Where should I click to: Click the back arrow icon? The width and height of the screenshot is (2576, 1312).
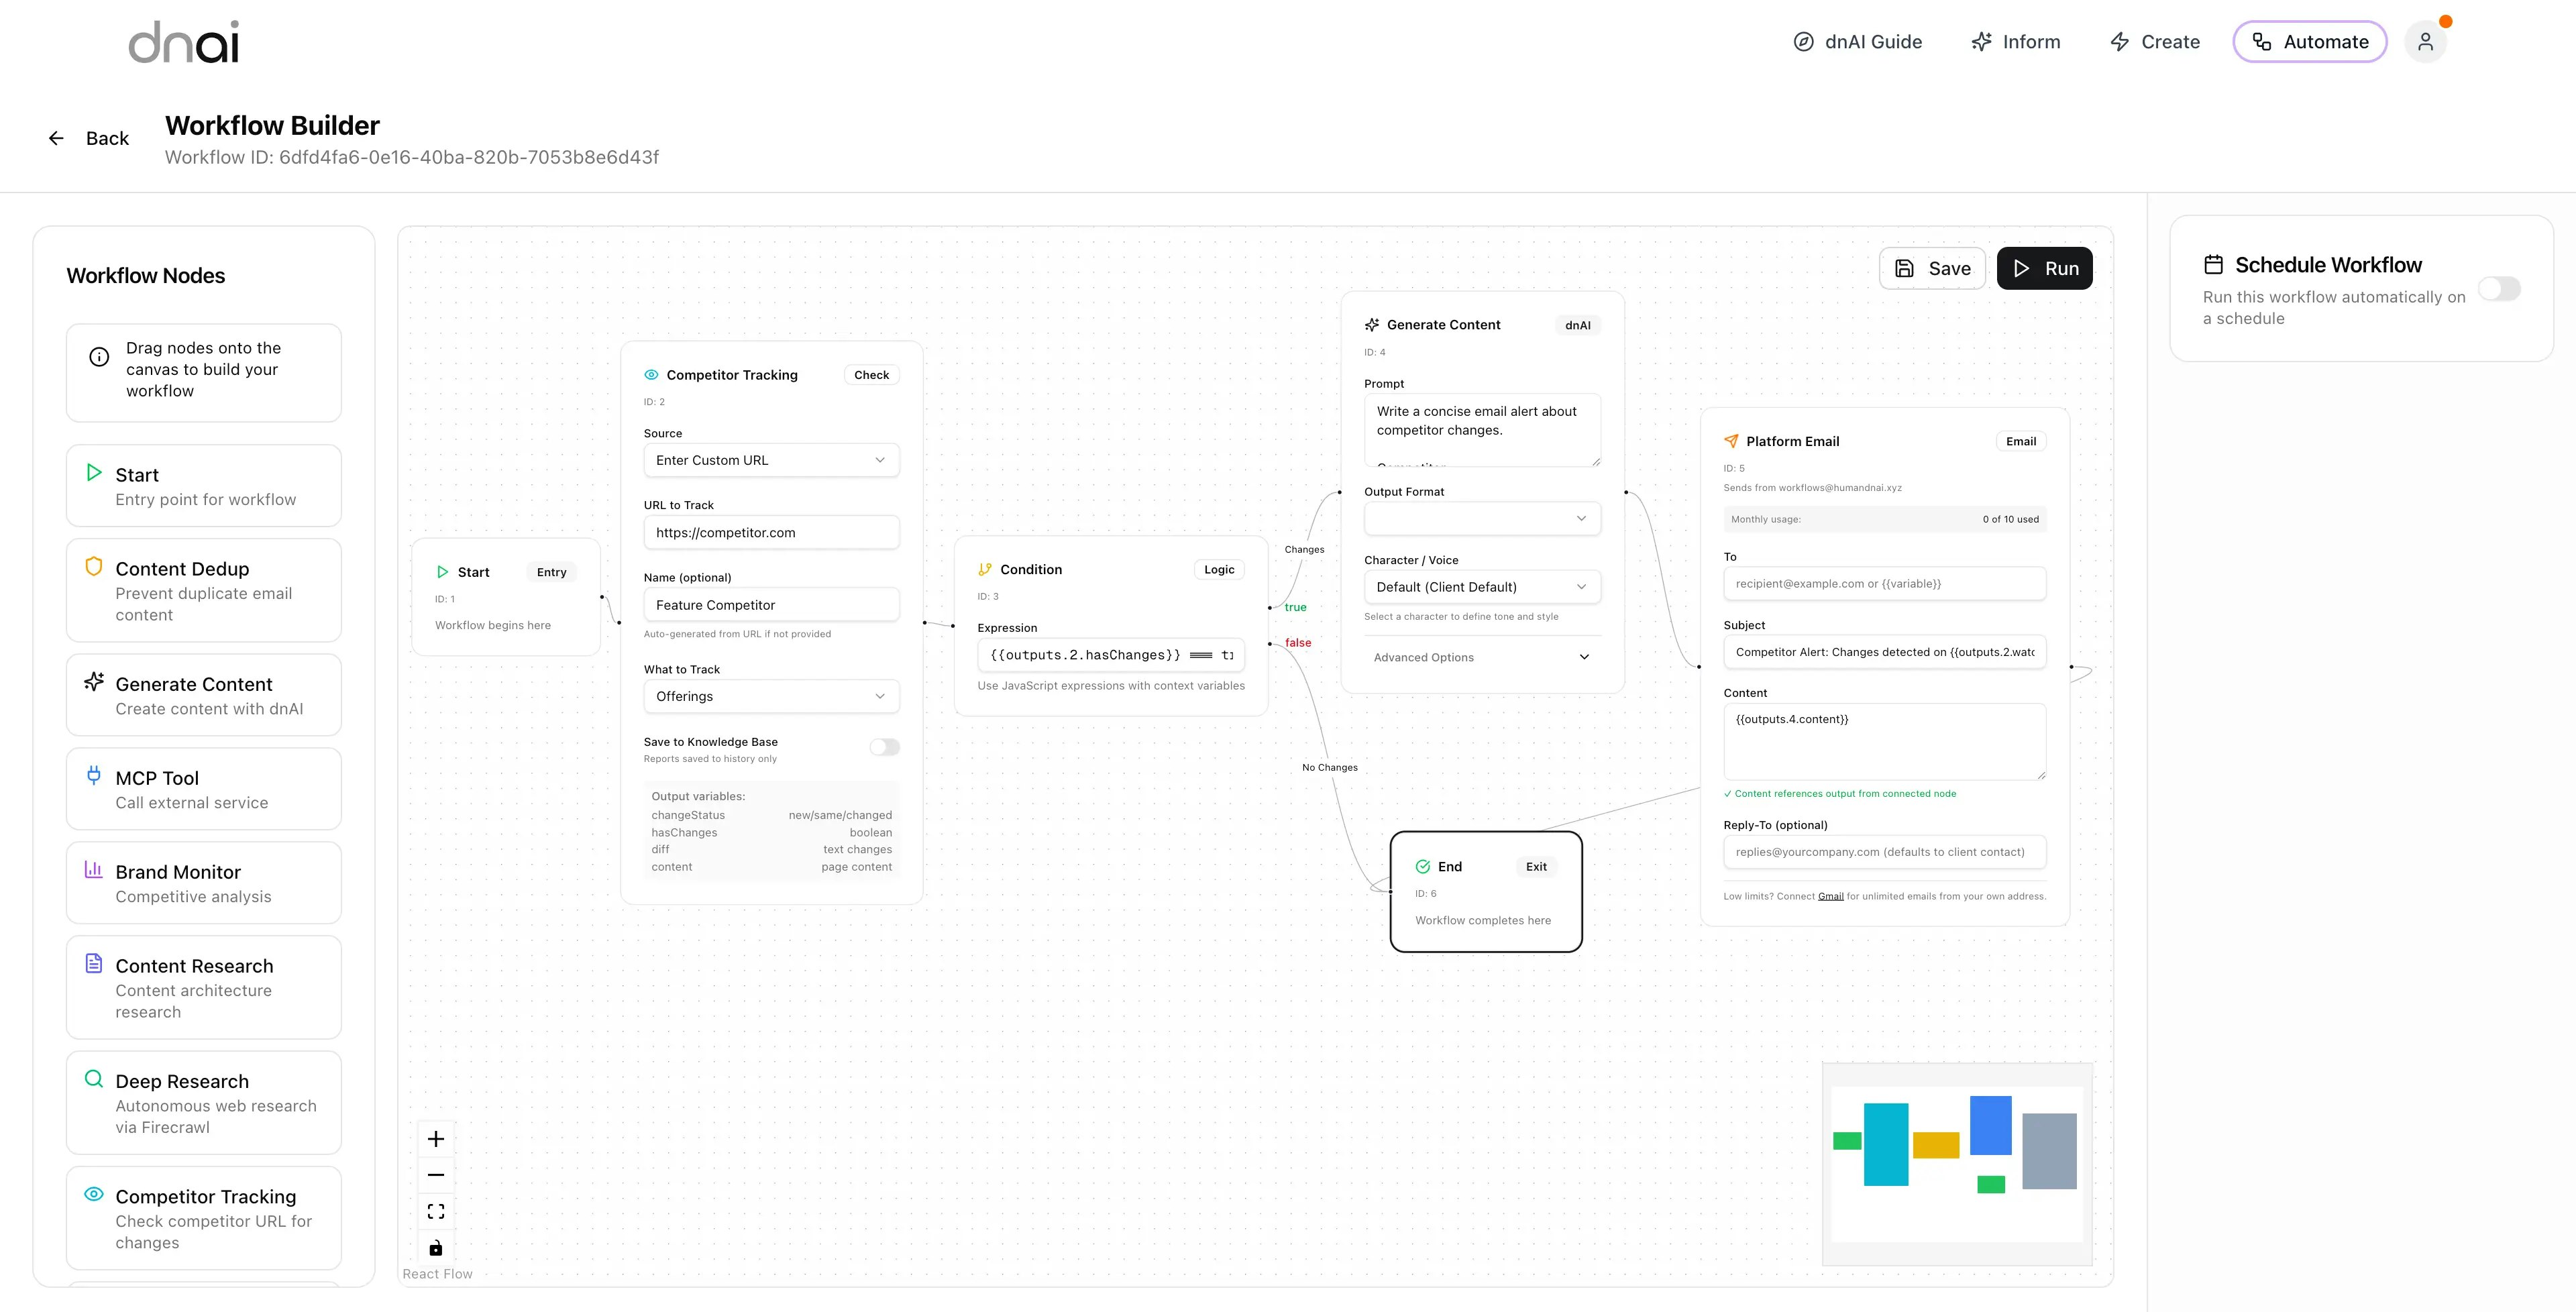click(x=56, y=138)
